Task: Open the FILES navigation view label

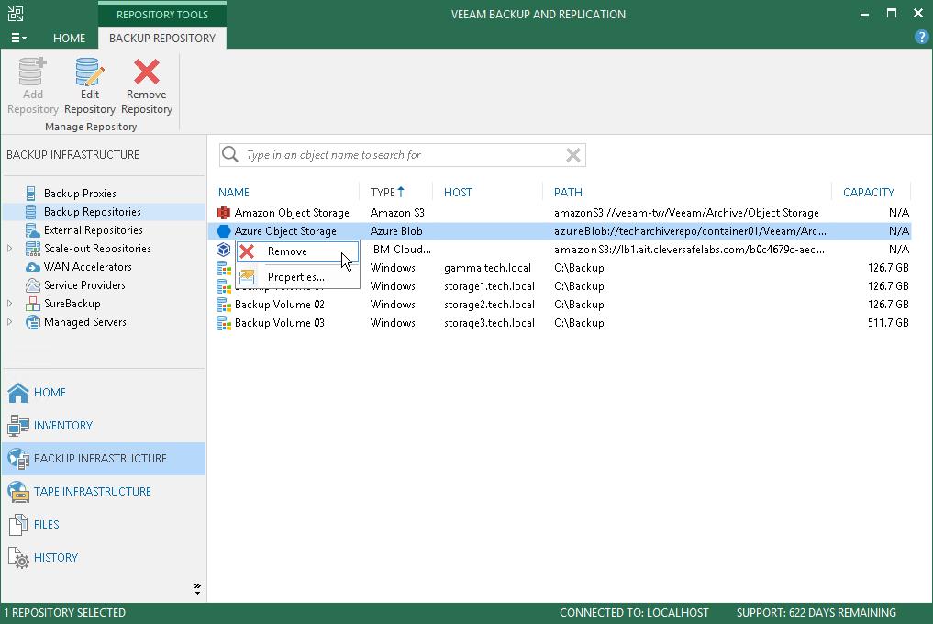Action: coord(47,525)
